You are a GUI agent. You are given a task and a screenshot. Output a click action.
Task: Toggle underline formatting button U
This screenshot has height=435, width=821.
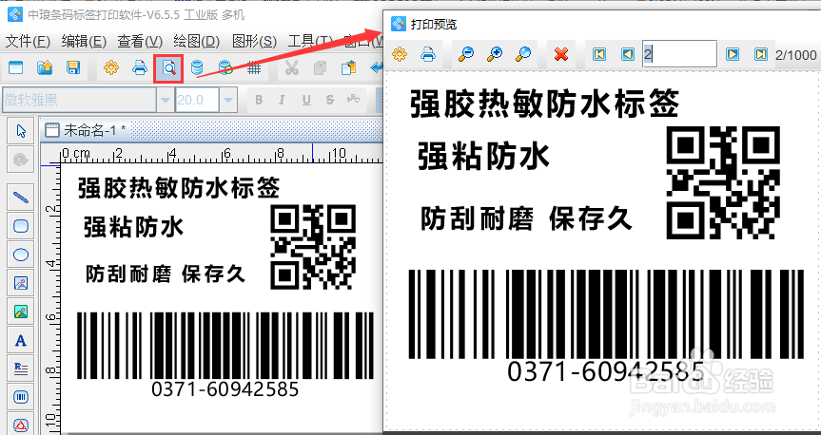pos(306,100)
